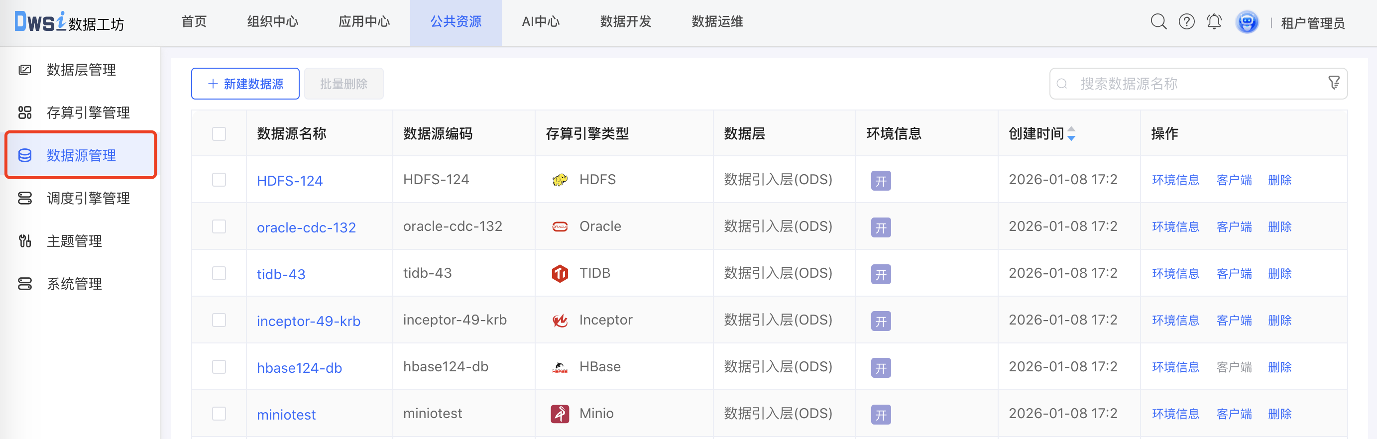Click 环境信息 for HDFS-124 row
Viewport: 1377px width, 439px height.
[x=1175, y=180]
